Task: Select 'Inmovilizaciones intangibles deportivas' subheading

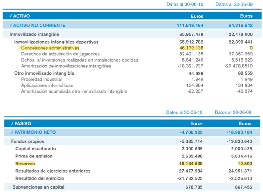Action: coord(56,42)
